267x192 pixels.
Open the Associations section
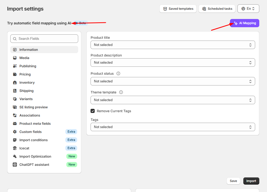click(44, 115)
